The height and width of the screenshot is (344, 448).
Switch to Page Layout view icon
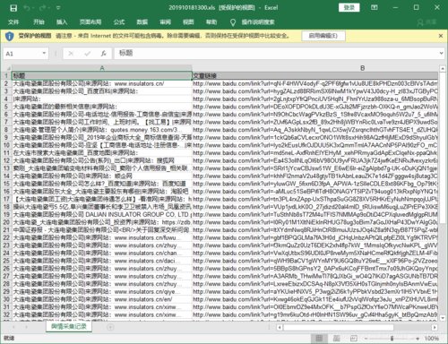336,338
